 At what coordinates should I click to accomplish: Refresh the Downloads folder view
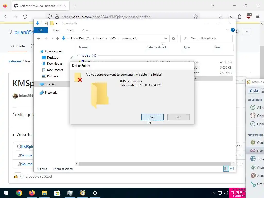pyautogui.click(x=174, y=39)
